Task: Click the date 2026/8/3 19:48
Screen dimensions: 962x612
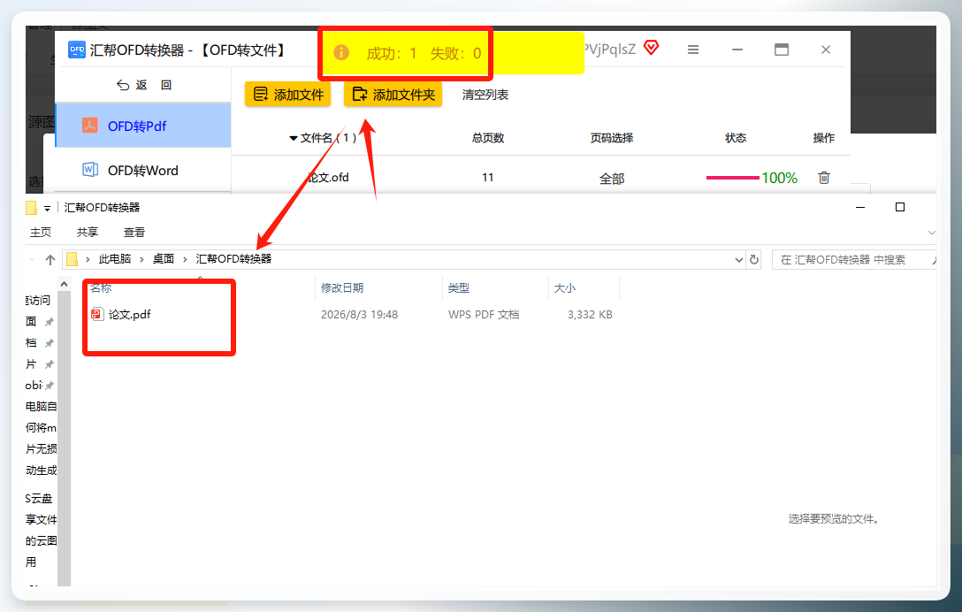Action: (x=360, y=314)
